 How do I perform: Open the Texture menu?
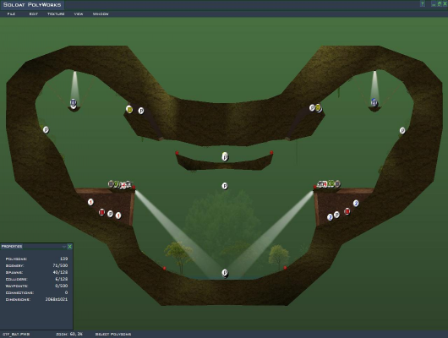(x=56, y=14)
